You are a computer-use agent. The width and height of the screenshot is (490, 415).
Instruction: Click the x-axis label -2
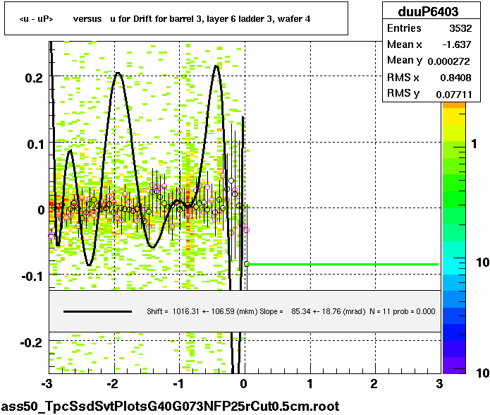(112, 384)
